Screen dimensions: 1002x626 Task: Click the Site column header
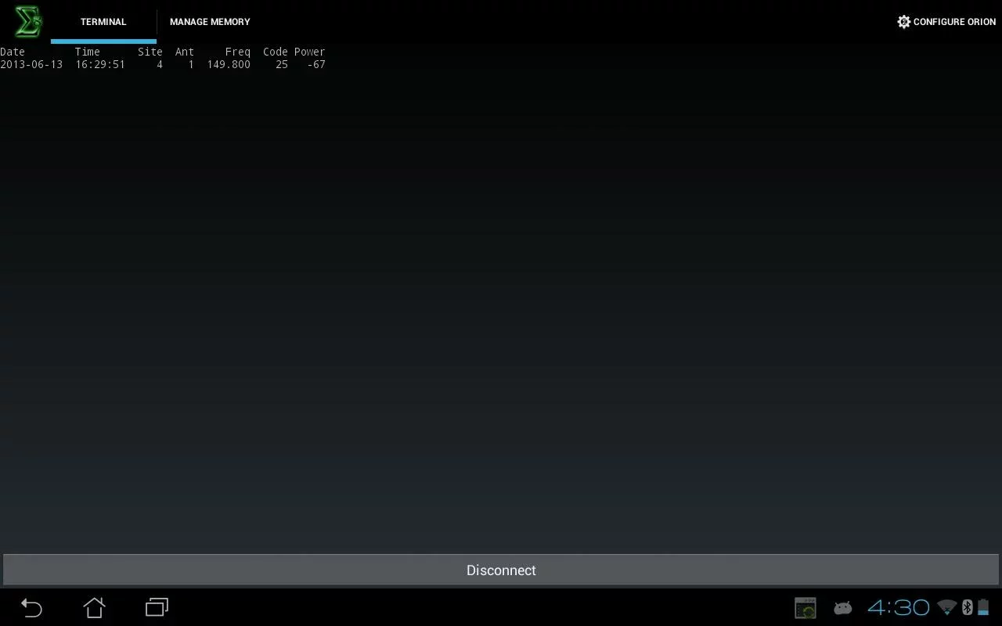pyautogui.click(x=150, y=52)
